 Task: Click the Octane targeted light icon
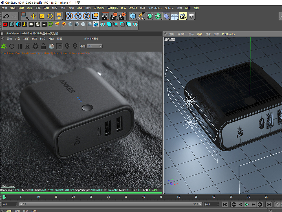tap(38, 24)
